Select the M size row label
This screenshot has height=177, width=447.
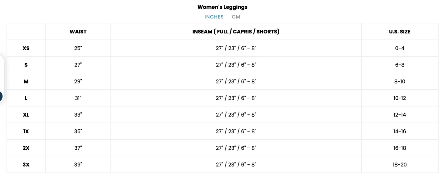click(x=26, y=81)
